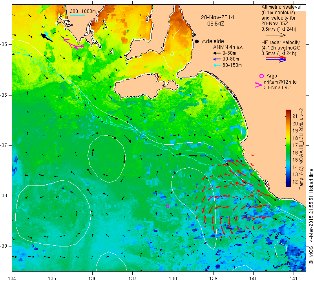Click the 21 degree label on colorbar
Screen dimensions: 314x283
click(295, 116)
